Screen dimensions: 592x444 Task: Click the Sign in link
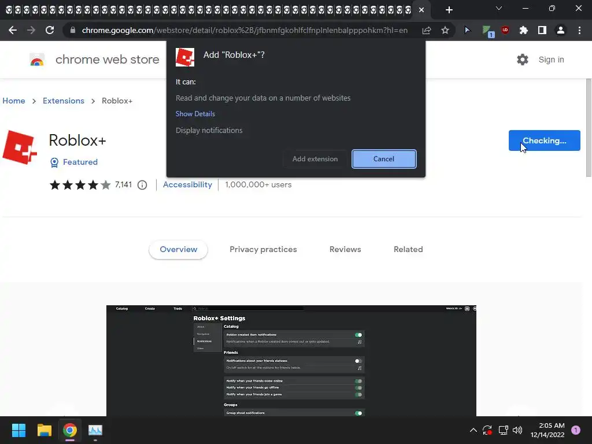[551, 60]
